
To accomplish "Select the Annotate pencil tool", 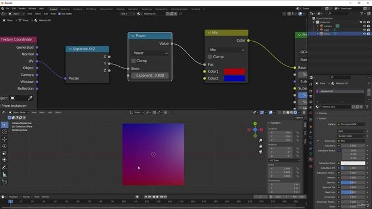I will point(5,167).
